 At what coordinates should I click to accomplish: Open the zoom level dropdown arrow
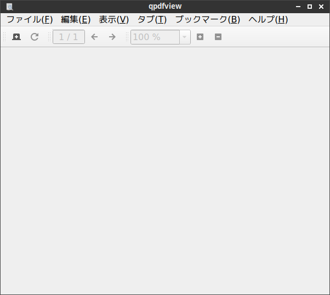point(185,37)
